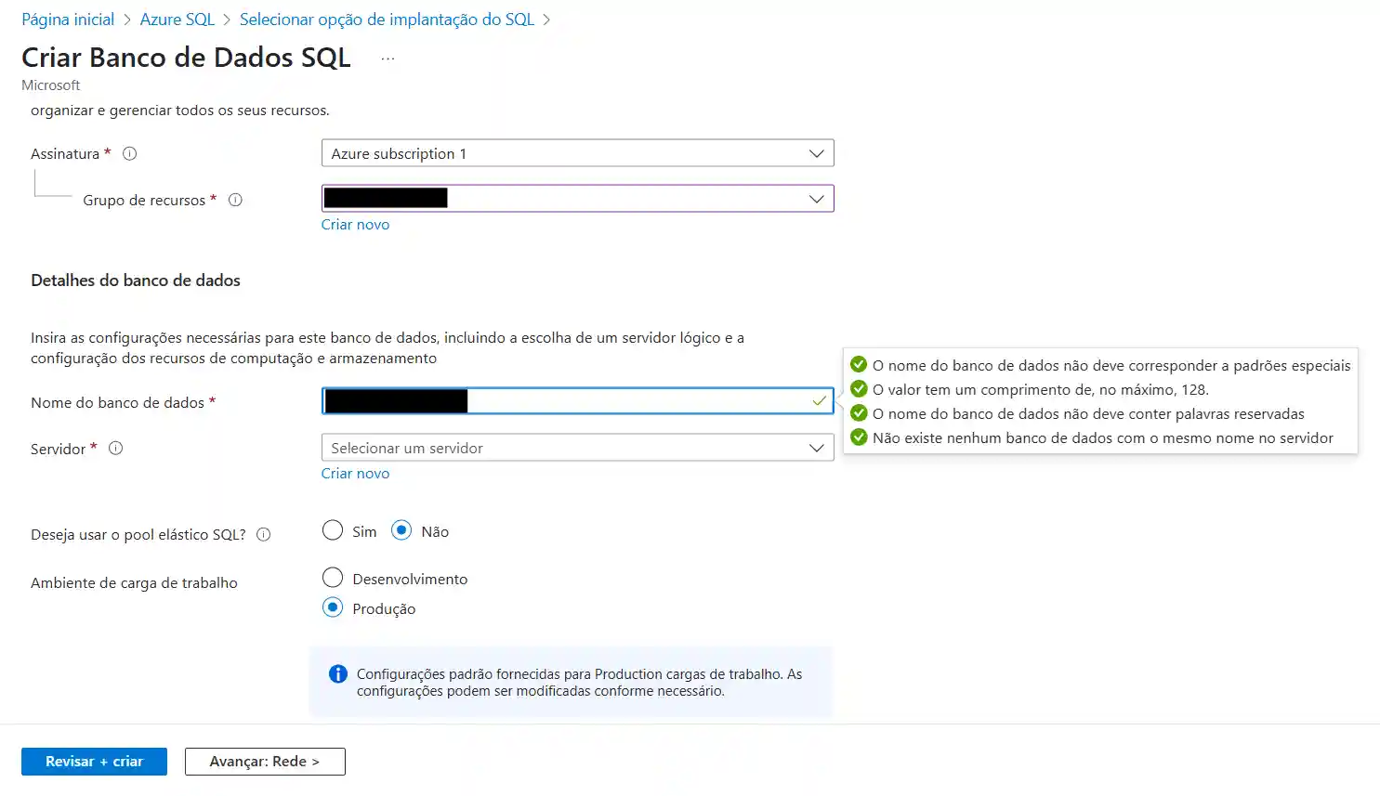Click Criar novo under the server selector

355,473
